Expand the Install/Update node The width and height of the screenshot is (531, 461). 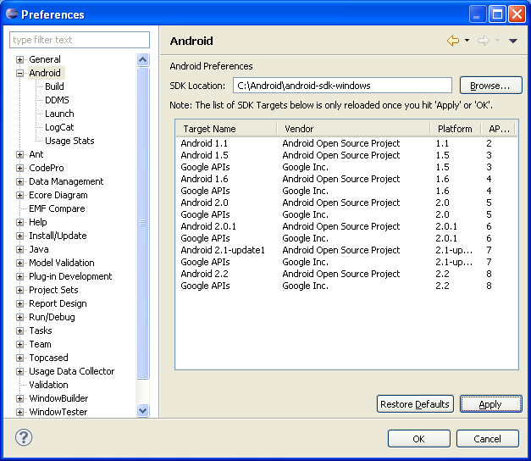point(20,236)
